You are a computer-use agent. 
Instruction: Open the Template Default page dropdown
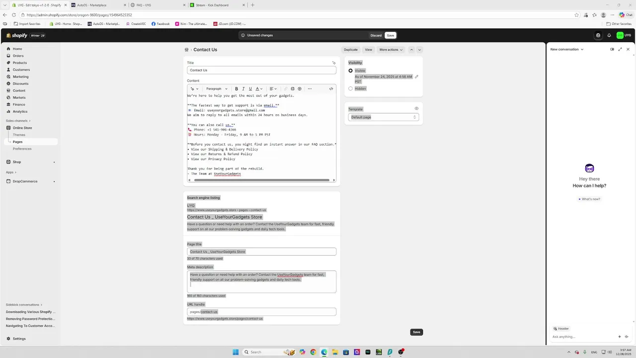point(384,117)
